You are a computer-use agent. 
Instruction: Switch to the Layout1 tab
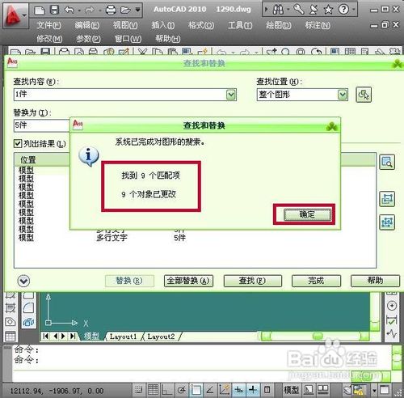123,337
